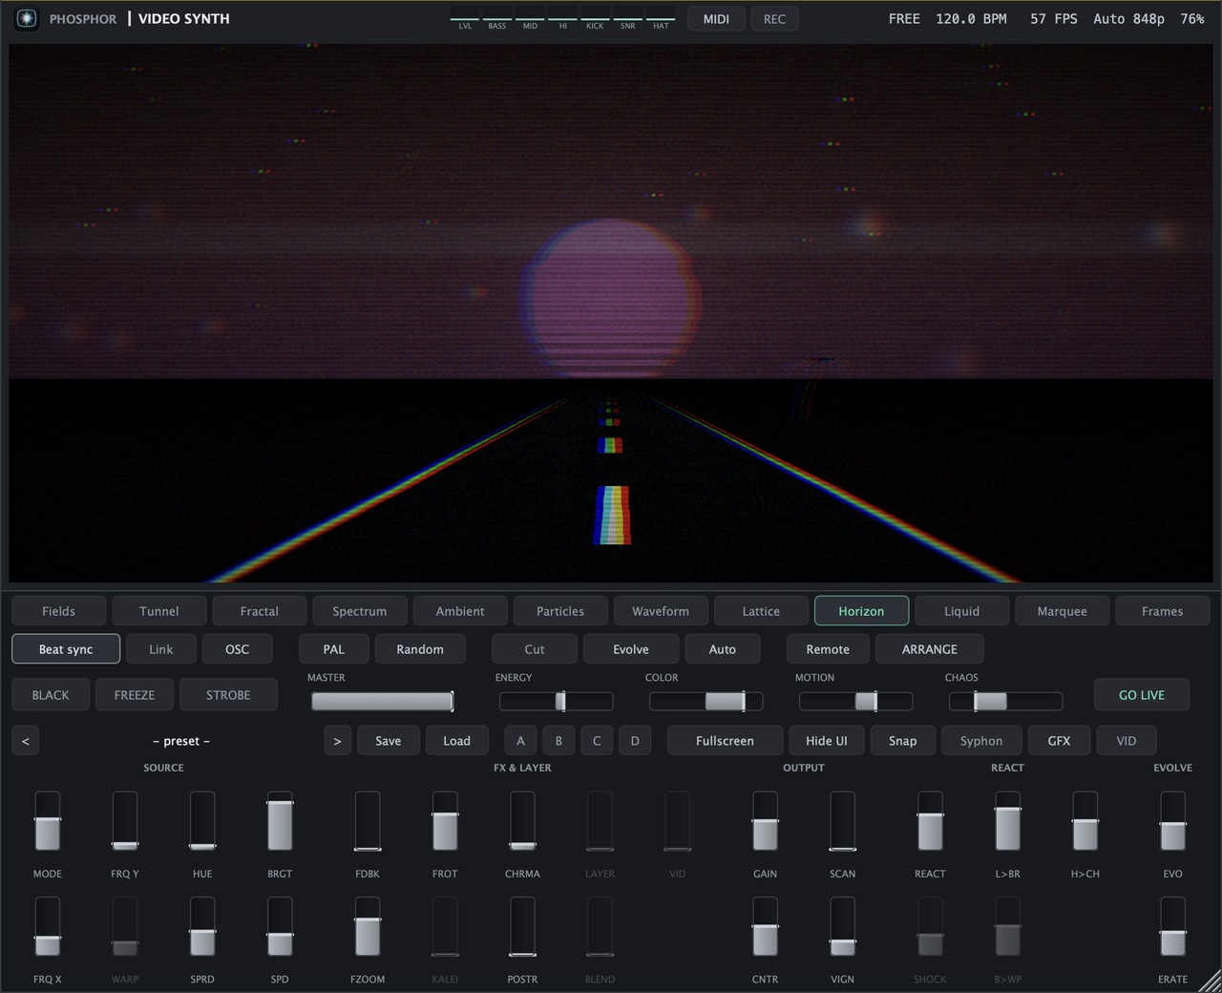Toggle the MIDI button
Viewport: 1222px width, 993px height.
click(x=716, y=18)
